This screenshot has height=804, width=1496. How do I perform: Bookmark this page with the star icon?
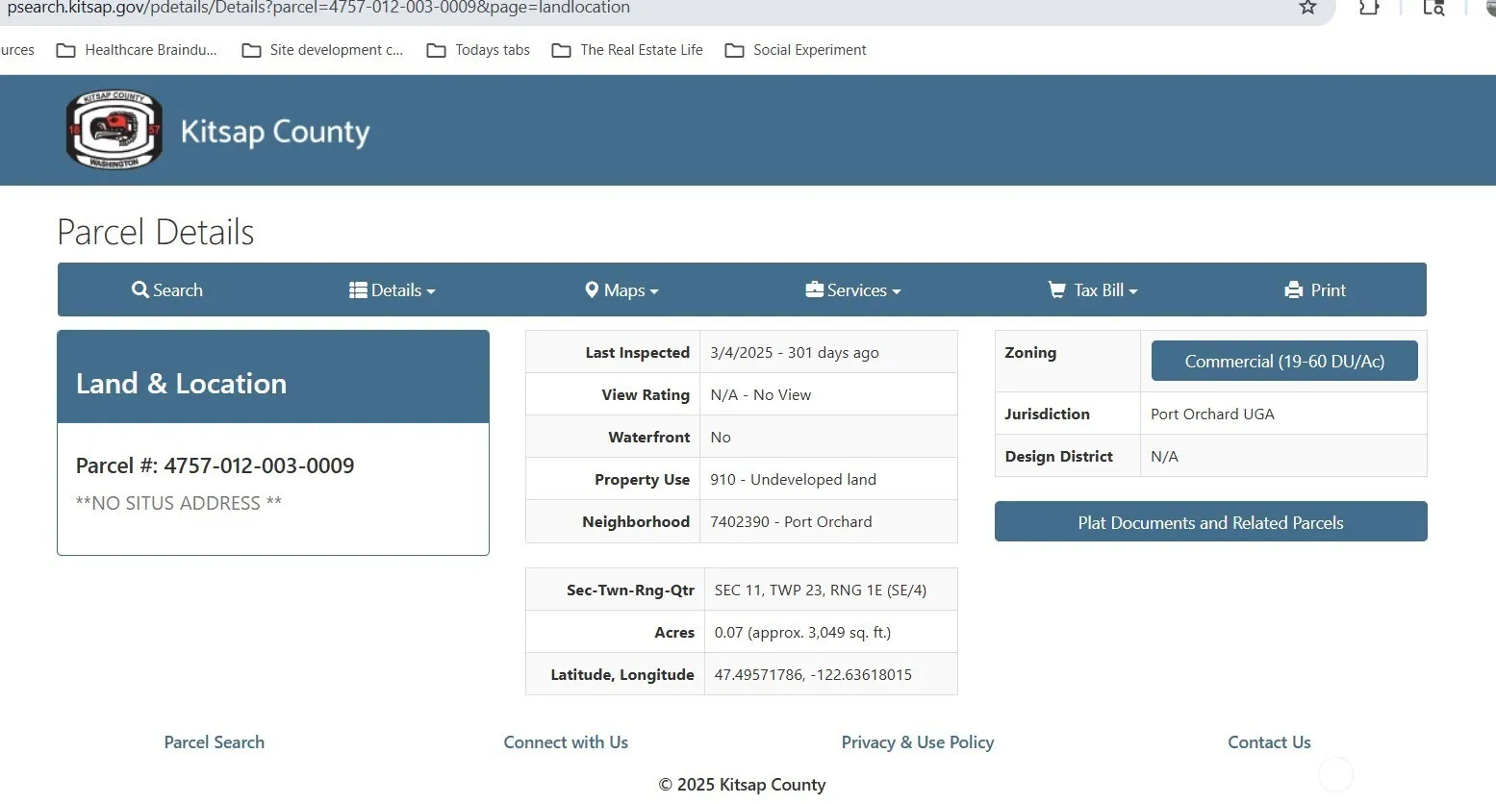coord(1307,8)
